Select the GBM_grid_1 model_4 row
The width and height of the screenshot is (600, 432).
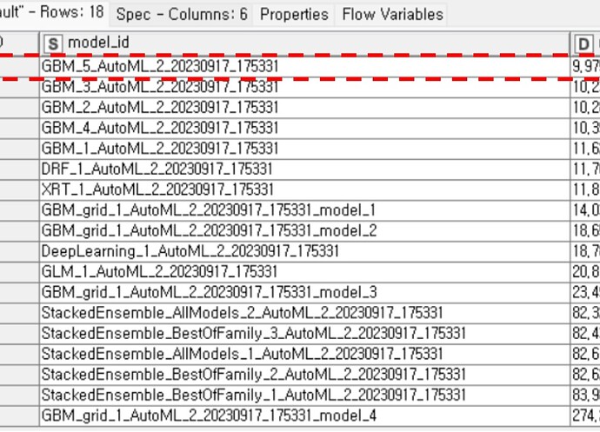209,415
